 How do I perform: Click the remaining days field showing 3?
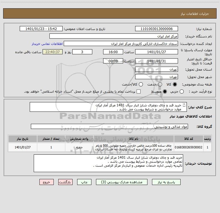coord(82,52)
